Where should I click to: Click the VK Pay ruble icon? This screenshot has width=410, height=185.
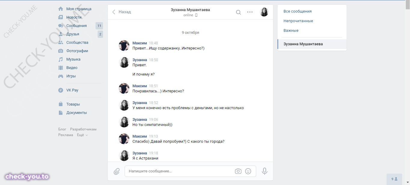(61, 90)
